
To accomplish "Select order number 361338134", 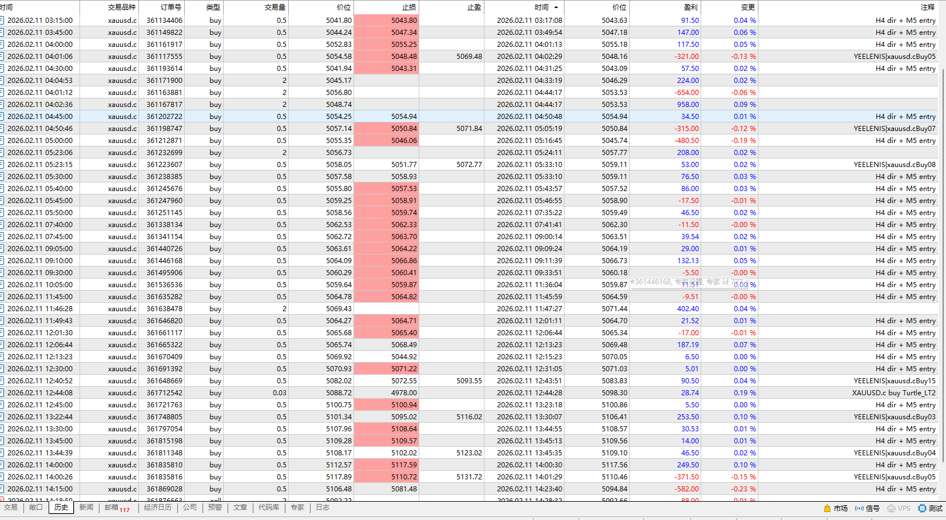I will (x=164, y=224).
